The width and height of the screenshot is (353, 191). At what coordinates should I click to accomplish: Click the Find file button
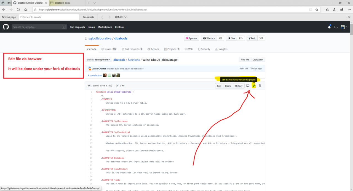245,60
